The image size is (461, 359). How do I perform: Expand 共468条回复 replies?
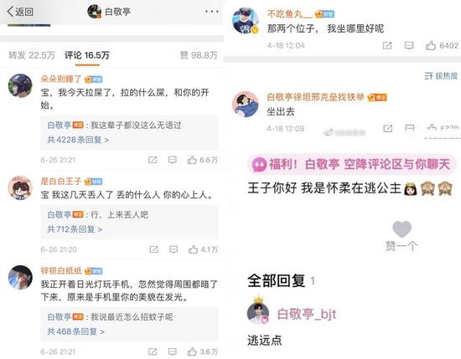pos(75,331)
